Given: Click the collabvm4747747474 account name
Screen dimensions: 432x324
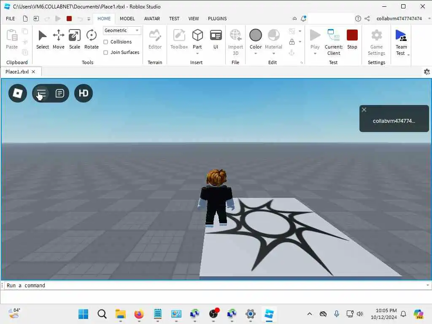Looking at the screenshot, I should click(x=399, y=19).
